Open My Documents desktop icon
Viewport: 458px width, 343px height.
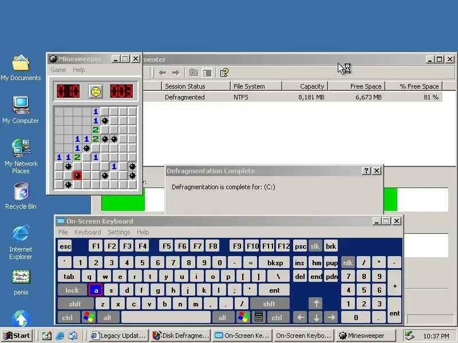click(x=21, y=68)
